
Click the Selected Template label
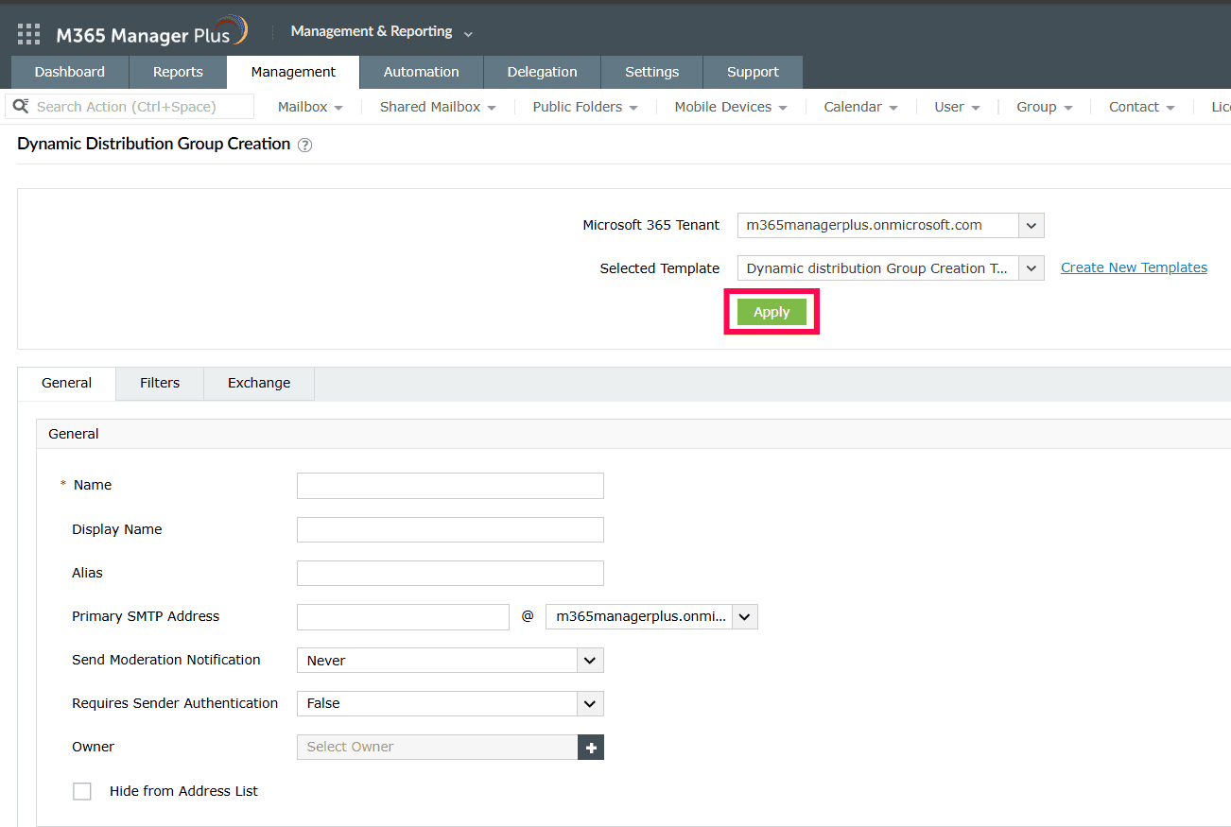[x=660, y=268]
